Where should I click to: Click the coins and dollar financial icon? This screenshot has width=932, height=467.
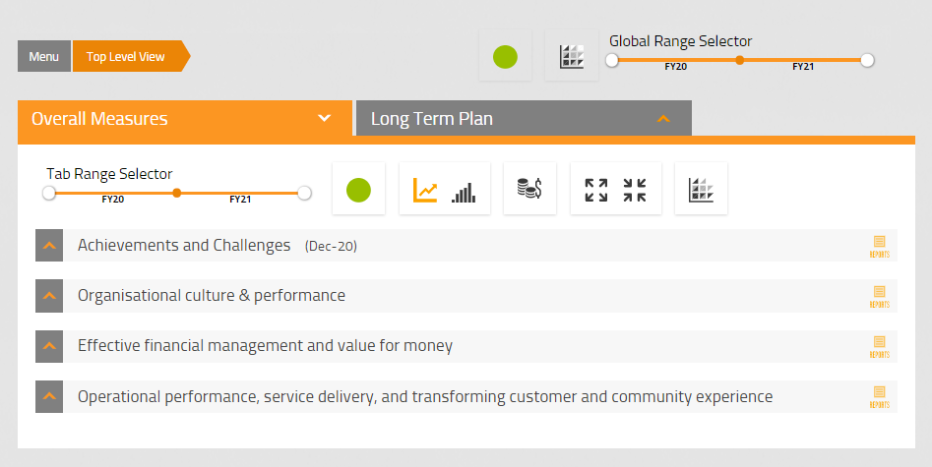pos(529,189)
